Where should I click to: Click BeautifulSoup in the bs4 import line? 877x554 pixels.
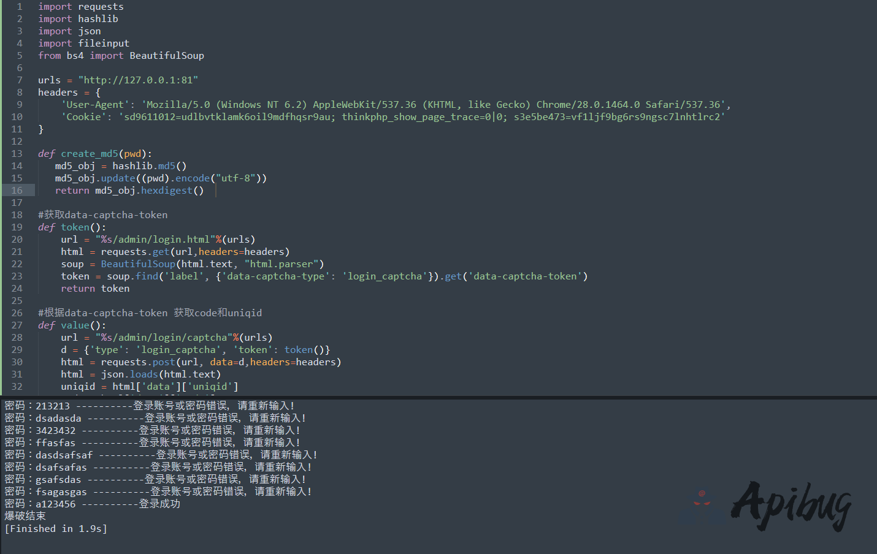point(166,56)
